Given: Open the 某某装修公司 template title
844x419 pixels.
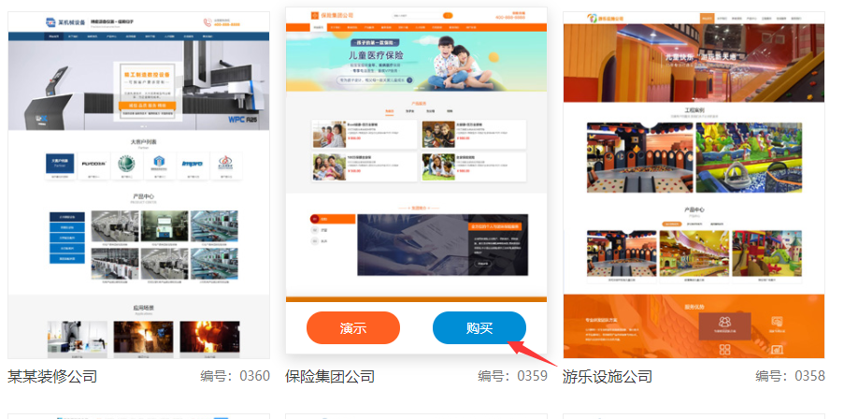Looking at the screenshot, I should [x=52, y=377].
